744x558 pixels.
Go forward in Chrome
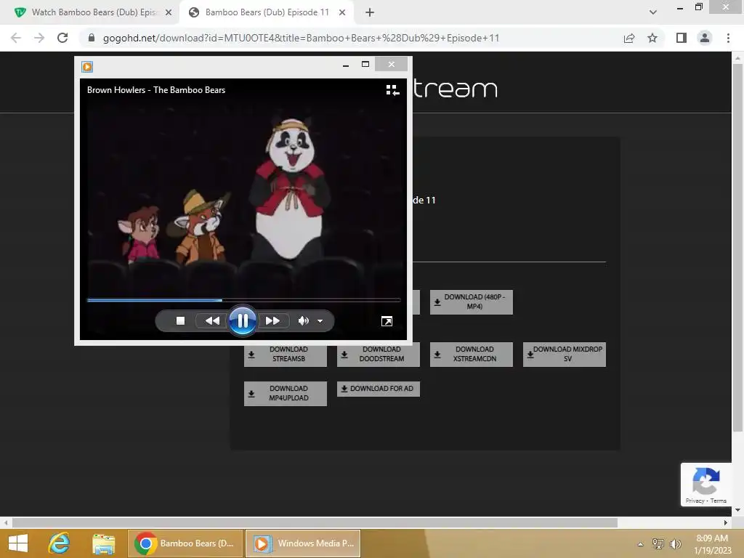tap(39, 38)
